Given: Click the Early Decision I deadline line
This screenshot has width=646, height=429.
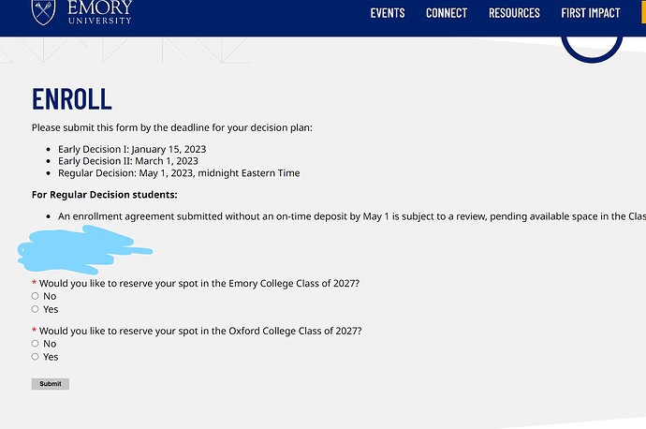Looking at the screenshot, I should click(x=132, y=149).
